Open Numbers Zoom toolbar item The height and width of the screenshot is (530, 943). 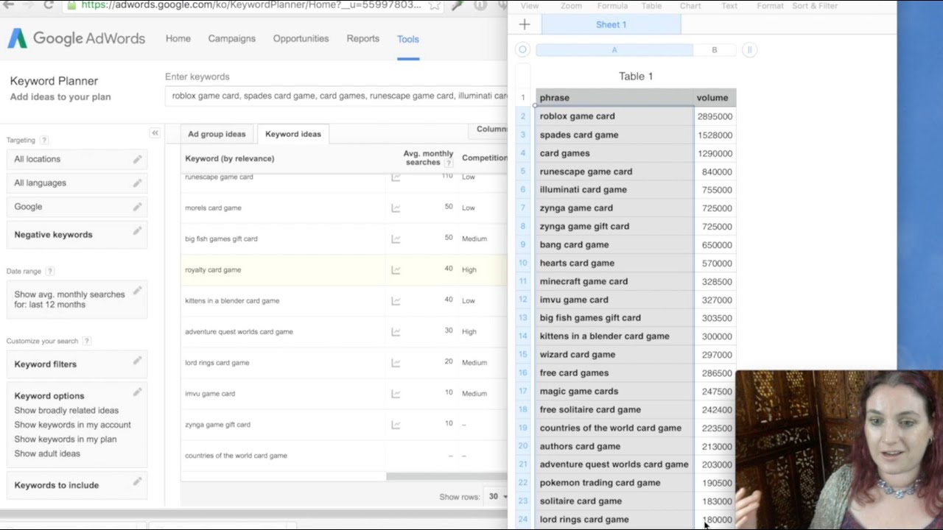[571, 5]
